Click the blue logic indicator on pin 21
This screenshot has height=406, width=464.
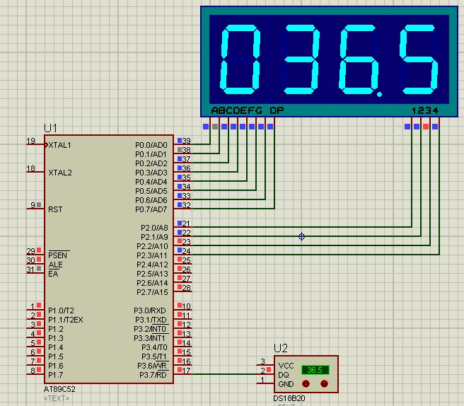click(180, 223)
